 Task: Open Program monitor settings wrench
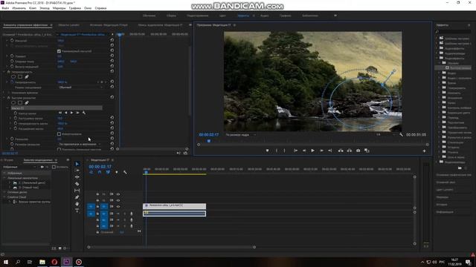click(x=402, y=135)
